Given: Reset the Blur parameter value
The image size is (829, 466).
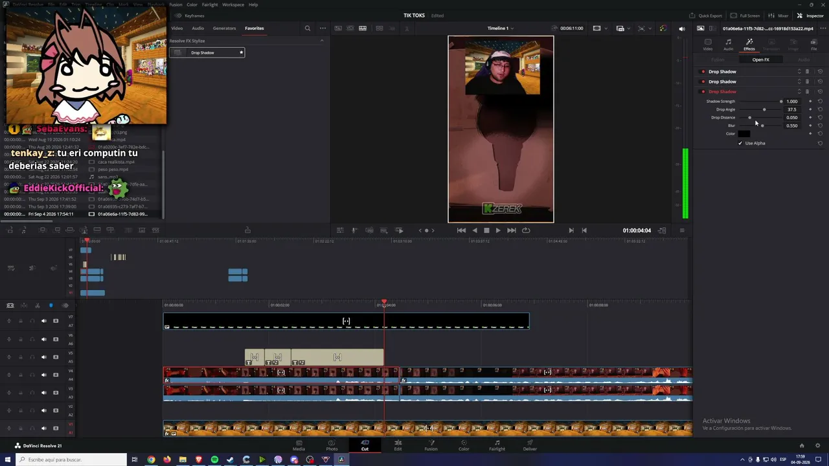Looking at the screenshot, I should [x=820, y=126].
